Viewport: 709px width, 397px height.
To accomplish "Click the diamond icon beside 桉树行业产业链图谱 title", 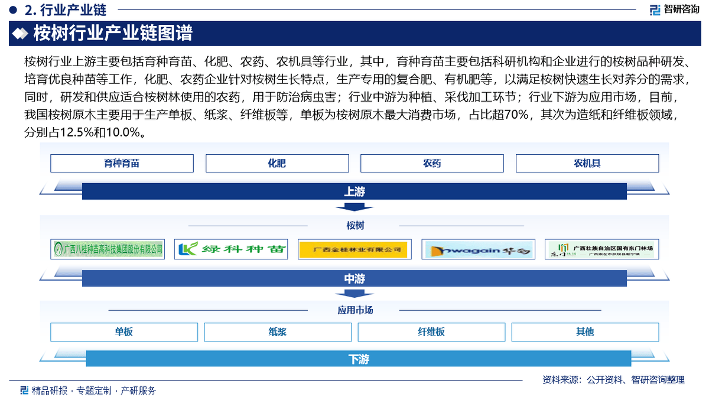I will tap(20, 34).
